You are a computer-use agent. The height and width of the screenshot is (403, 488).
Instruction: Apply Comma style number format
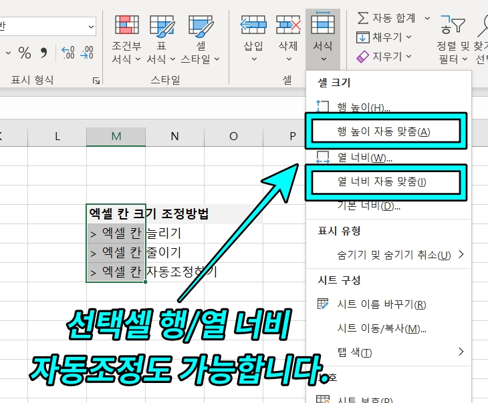click(44, 53)
